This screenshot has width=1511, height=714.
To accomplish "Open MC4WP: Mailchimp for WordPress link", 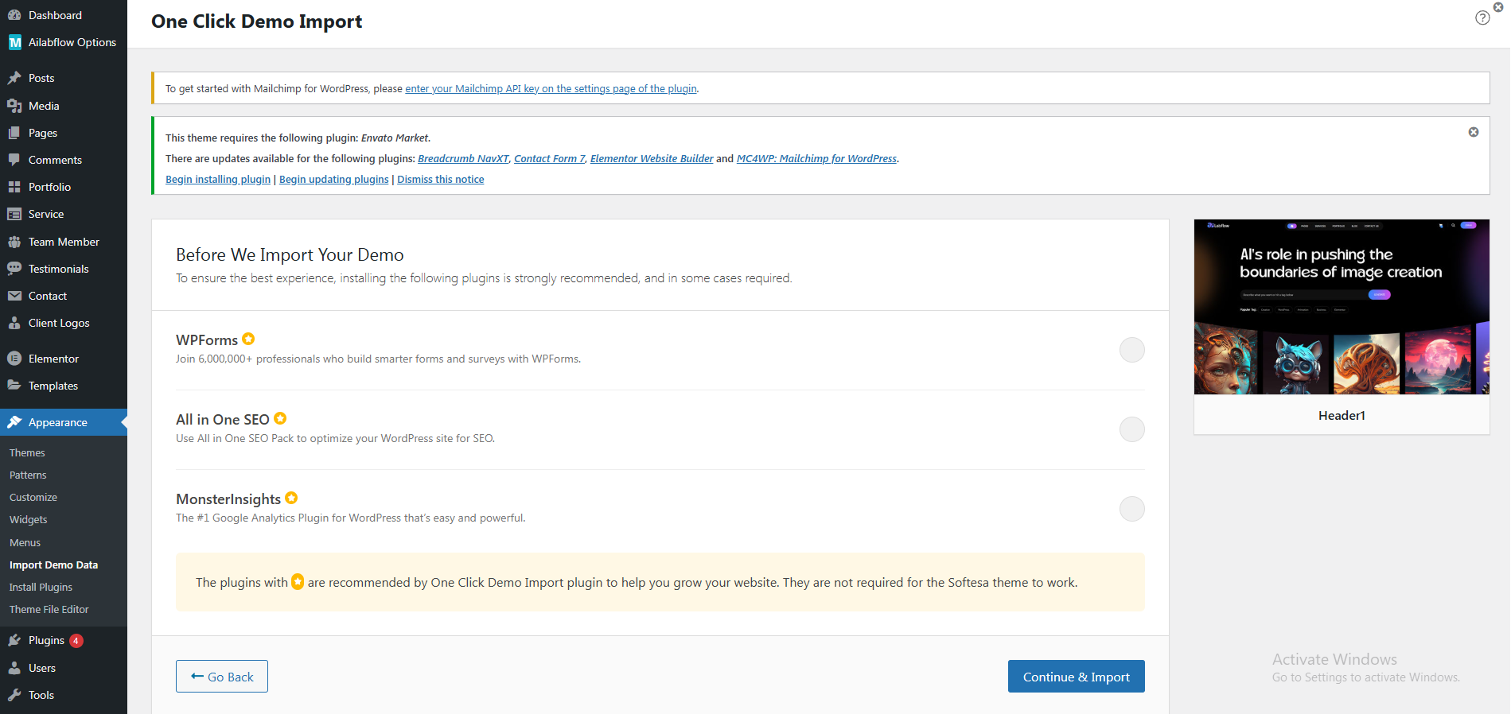I will pos(816,158).
